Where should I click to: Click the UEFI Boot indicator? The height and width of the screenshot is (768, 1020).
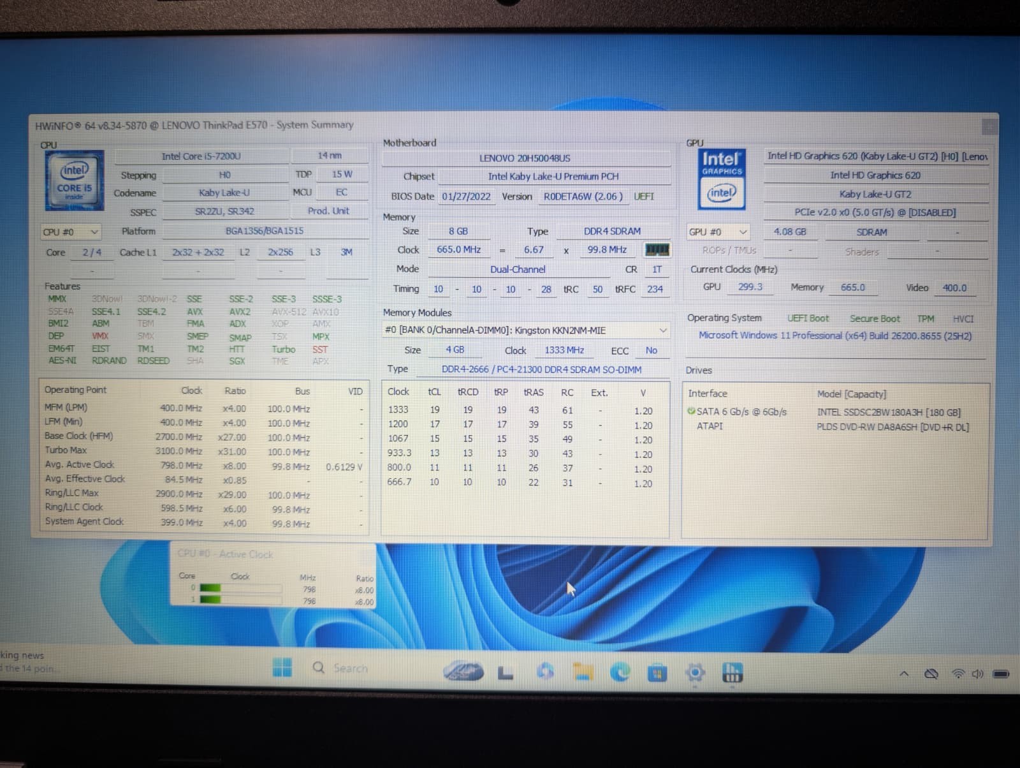(x=808, y=318)
